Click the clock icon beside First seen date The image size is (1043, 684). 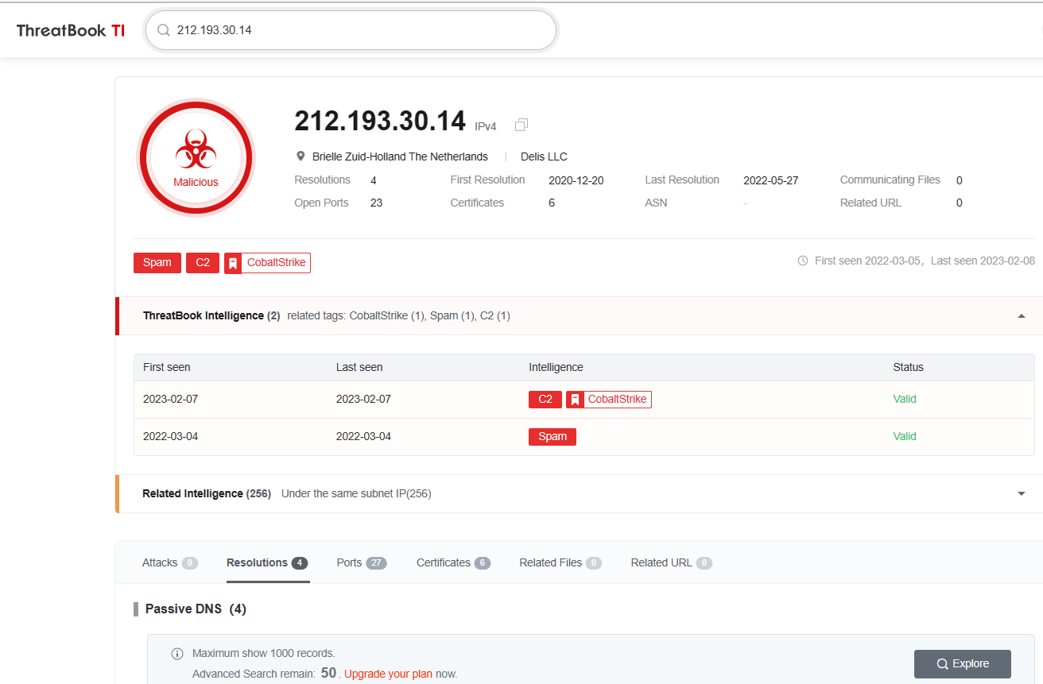tap(804, 260)
